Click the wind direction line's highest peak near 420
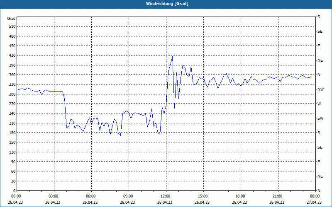This screenshot has width=332, height=207. pyautogui.click(x=172, y=56)
